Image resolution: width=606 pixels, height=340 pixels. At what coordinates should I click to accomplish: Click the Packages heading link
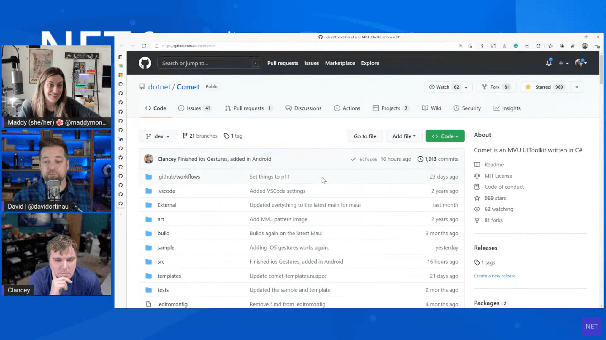click(x=486, y=303)
